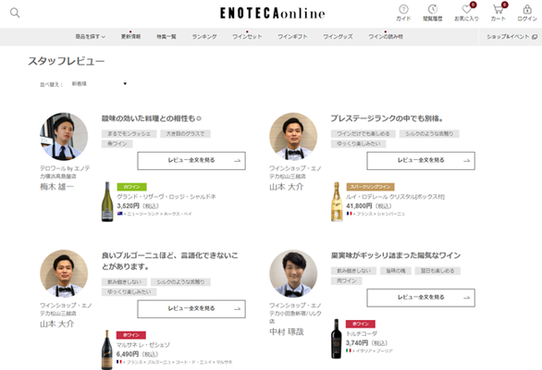Click staff name 梅木 雄一
The width and height of the screenshot is (542, 370).
pyautogui.click(x=56, y=187)
